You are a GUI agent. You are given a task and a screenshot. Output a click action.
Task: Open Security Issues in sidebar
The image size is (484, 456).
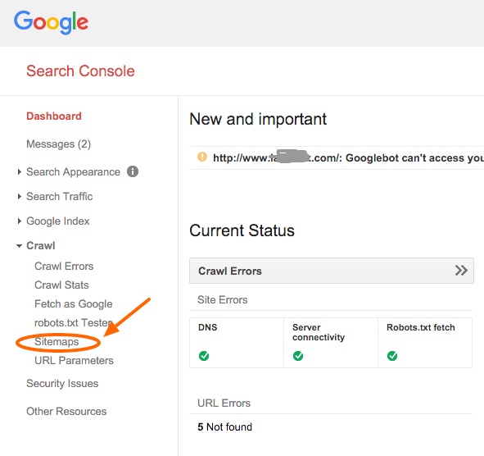coord(62,383)
